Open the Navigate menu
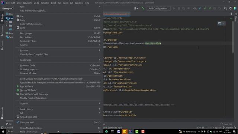238x134 pixels. (x=28, y=3)
